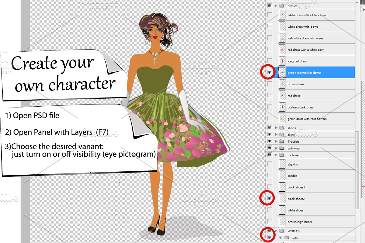
Task: Expand the skirts group
Action: (276, 135)
